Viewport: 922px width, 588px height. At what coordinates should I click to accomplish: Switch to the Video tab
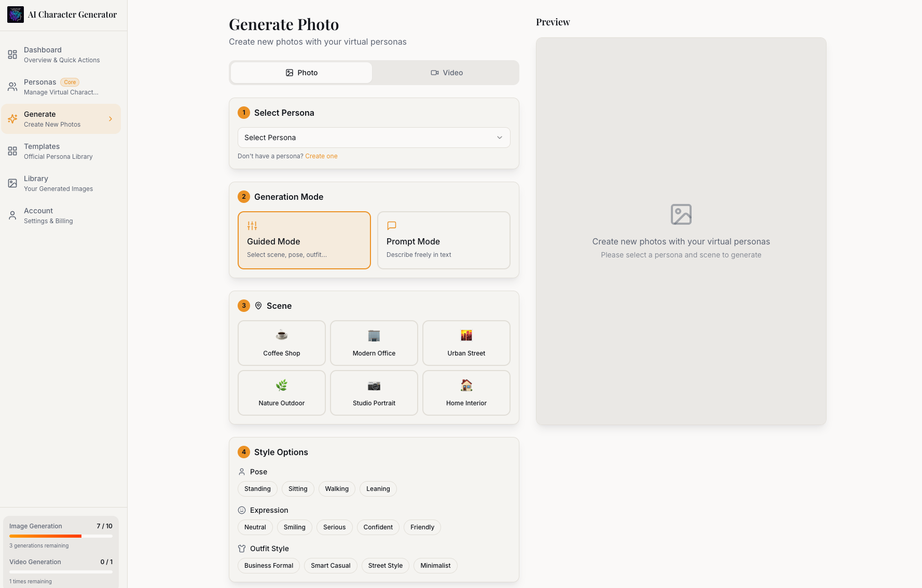[x=446, y=73]
